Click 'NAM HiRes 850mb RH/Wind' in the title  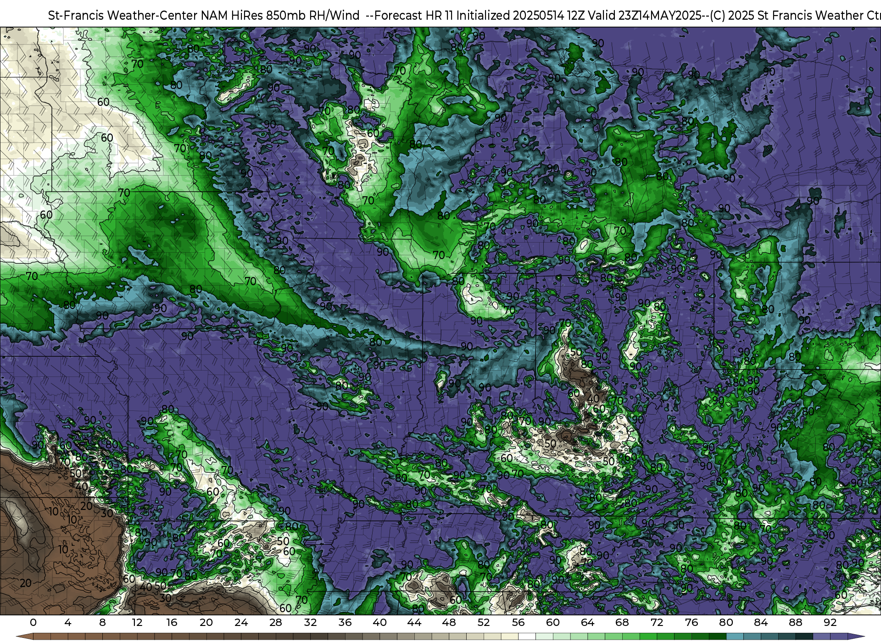(x=280, y=16)
